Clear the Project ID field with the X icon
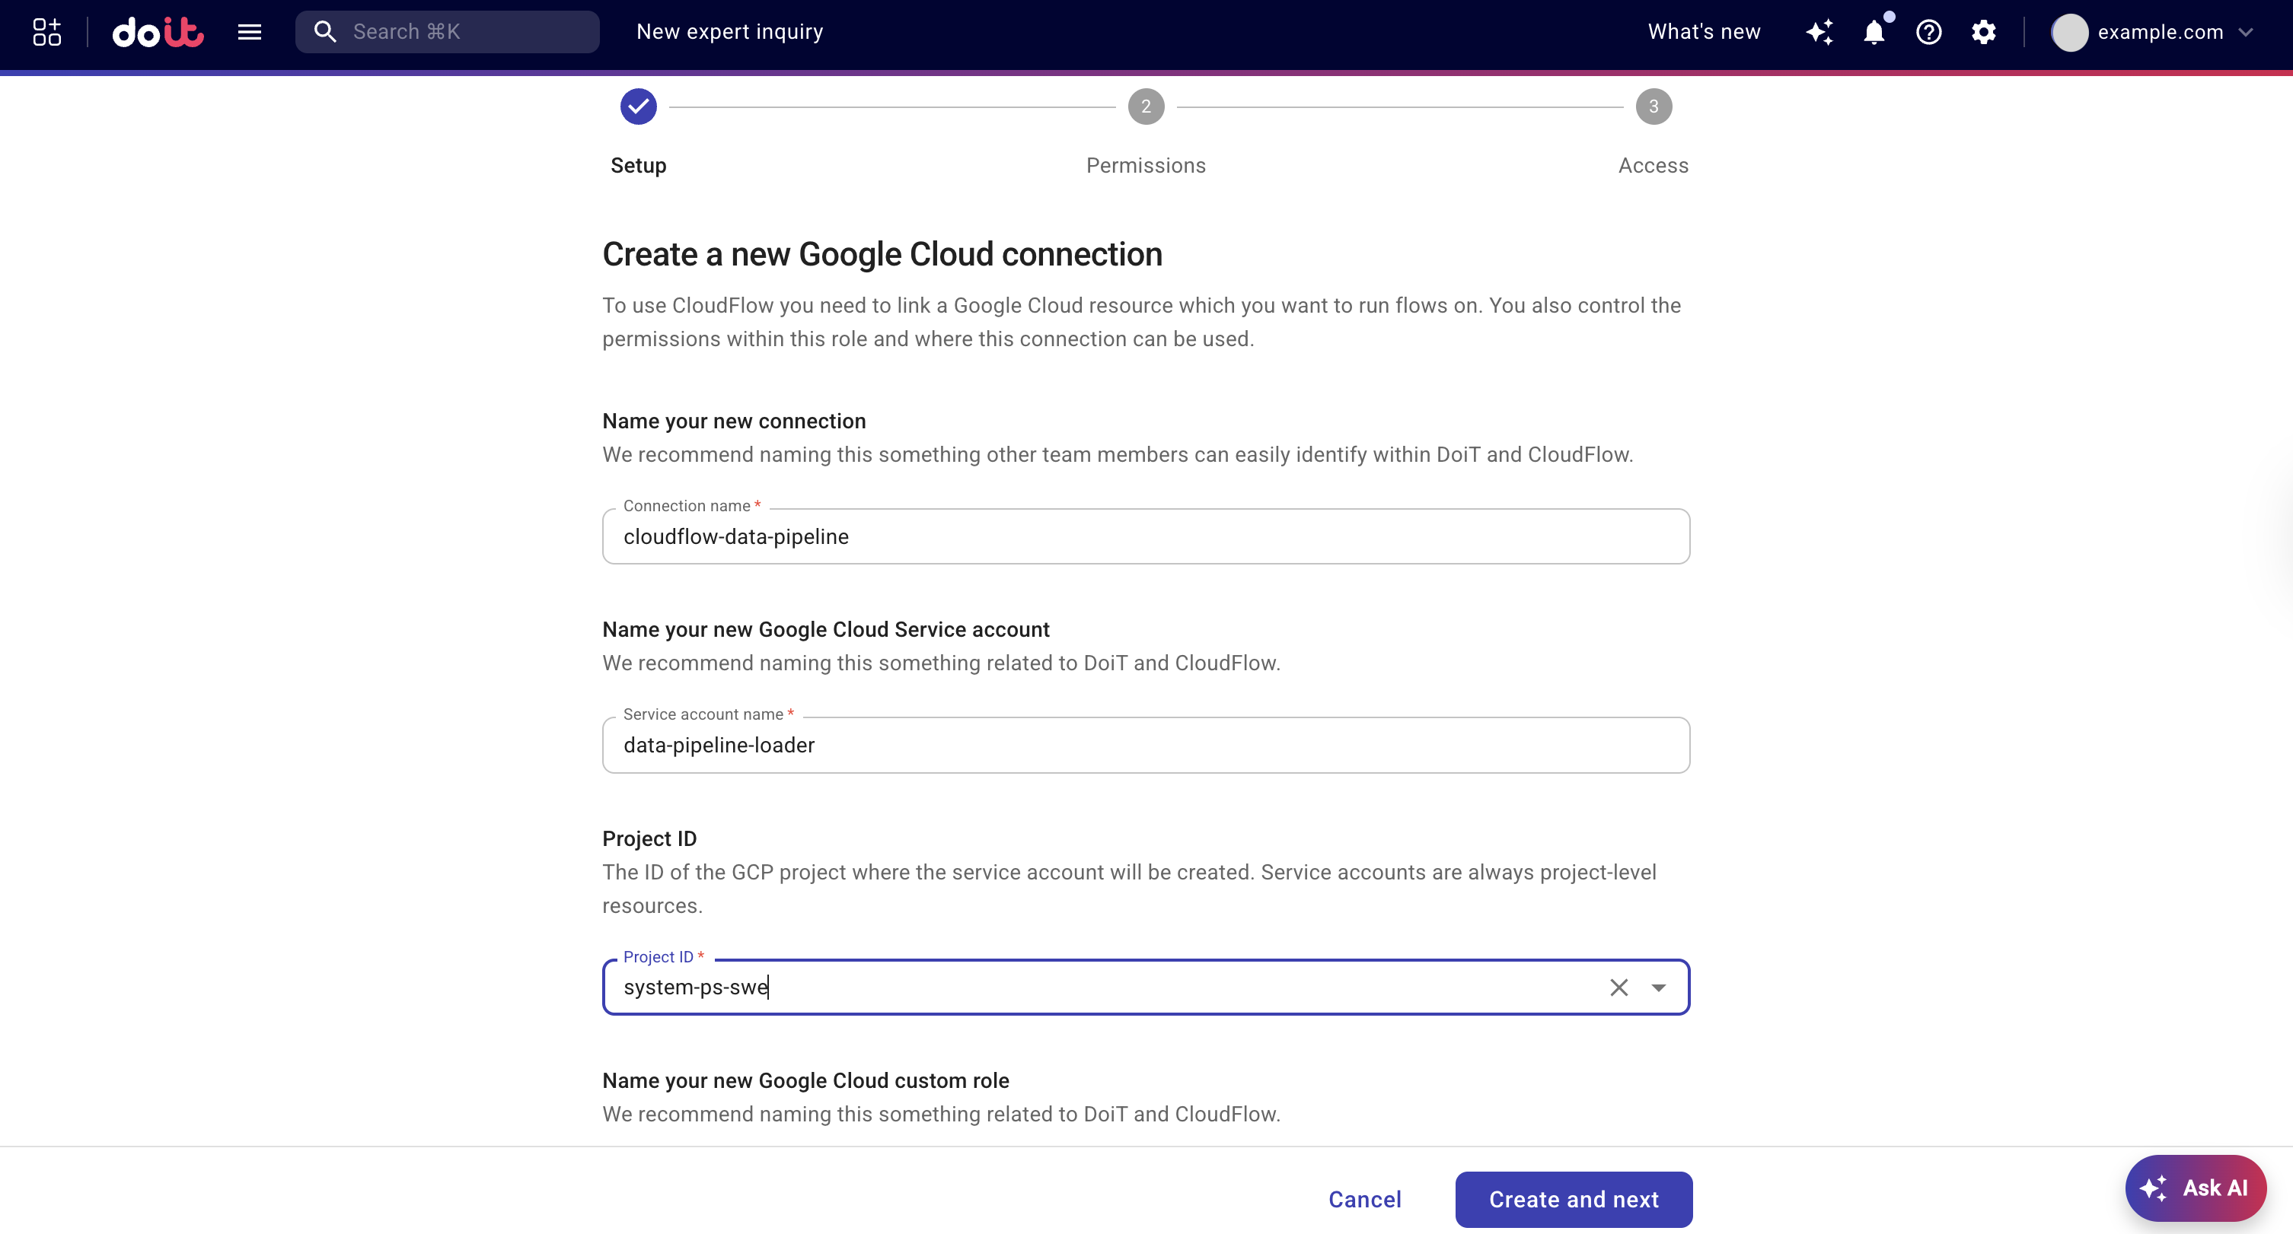 pos(1618,988)
